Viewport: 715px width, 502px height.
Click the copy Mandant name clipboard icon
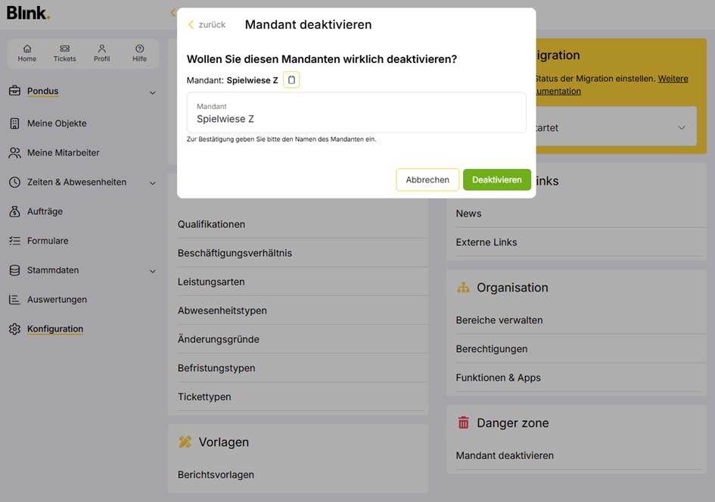coord(291,80)
